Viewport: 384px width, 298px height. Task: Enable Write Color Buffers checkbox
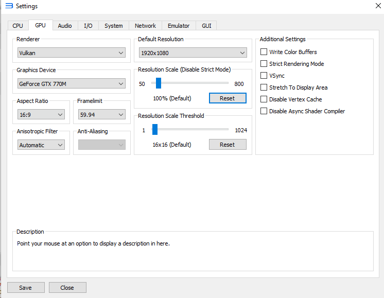coord(264,52)
